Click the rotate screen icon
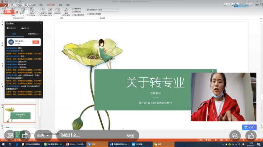Viewport: 263px width, 147px height. (25, 136)
